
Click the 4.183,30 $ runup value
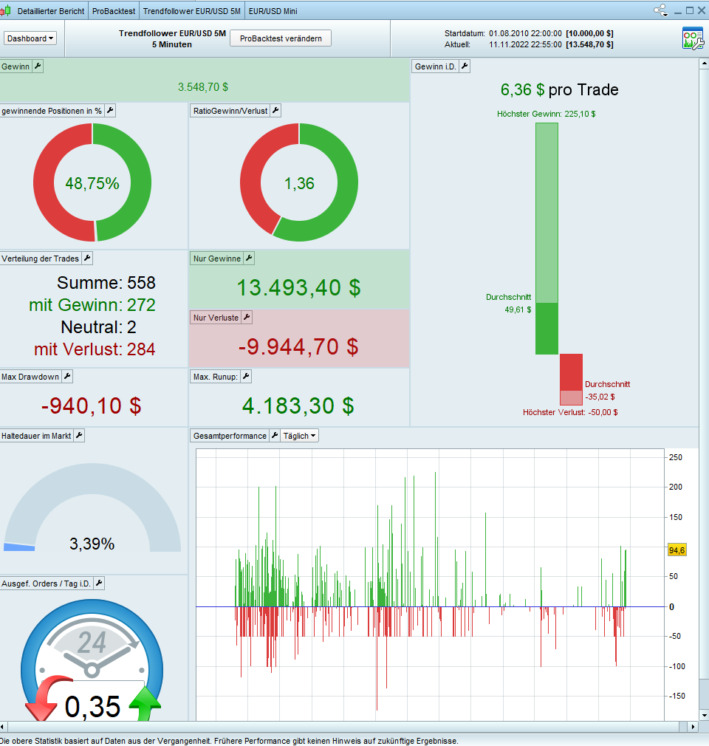coord(298,405)
